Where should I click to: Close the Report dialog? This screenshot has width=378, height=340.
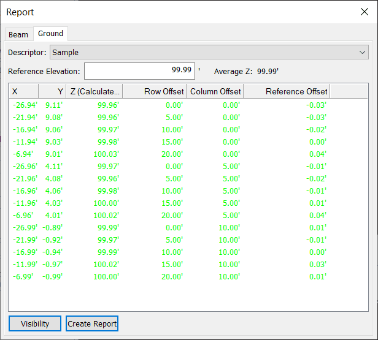point(364,12)
